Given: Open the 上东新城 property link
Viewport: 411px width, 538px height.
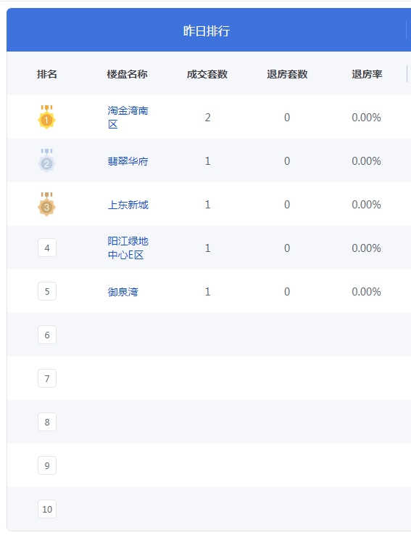Looking at the screenshot, I should 128,205.
